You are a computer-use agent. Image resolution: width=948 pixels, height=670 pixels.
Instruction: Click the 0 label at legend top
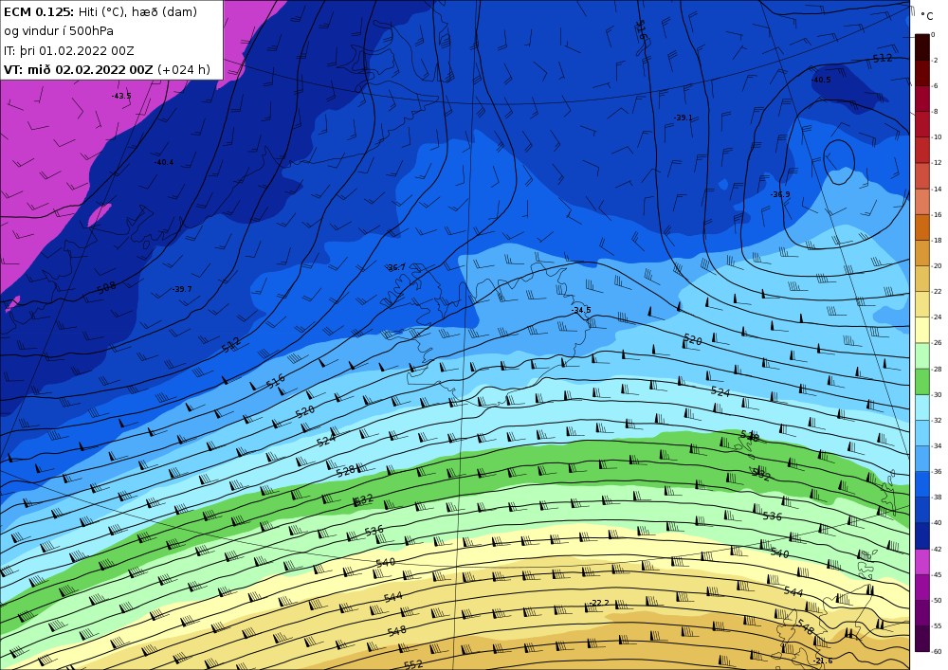(934, 34)
